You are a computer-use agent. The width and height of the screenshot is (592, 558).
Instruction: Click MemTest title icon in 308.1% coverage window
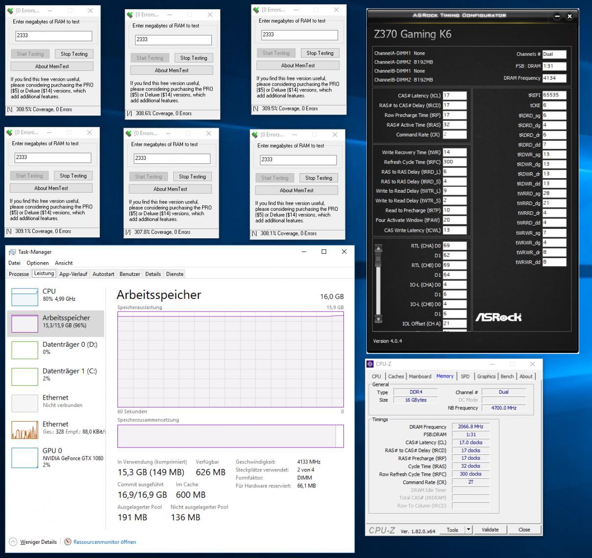click(254, 134)
